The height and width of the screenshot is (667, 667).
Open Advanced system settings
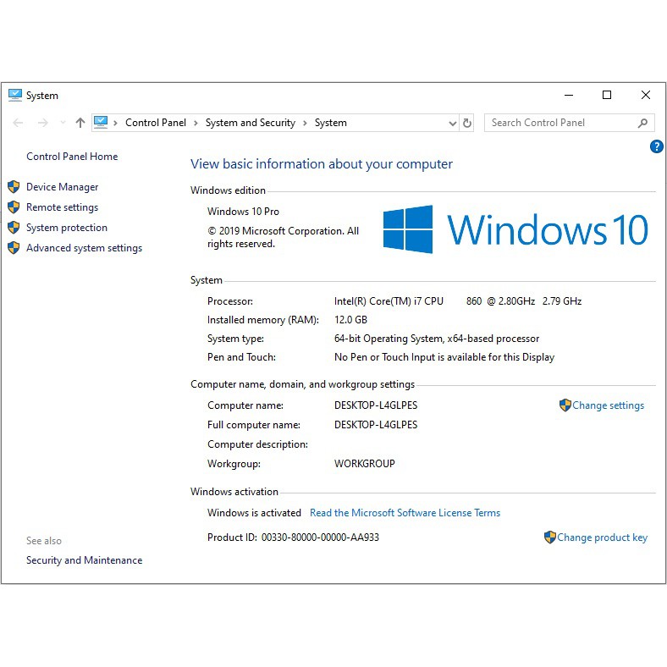tap(84, 248)
